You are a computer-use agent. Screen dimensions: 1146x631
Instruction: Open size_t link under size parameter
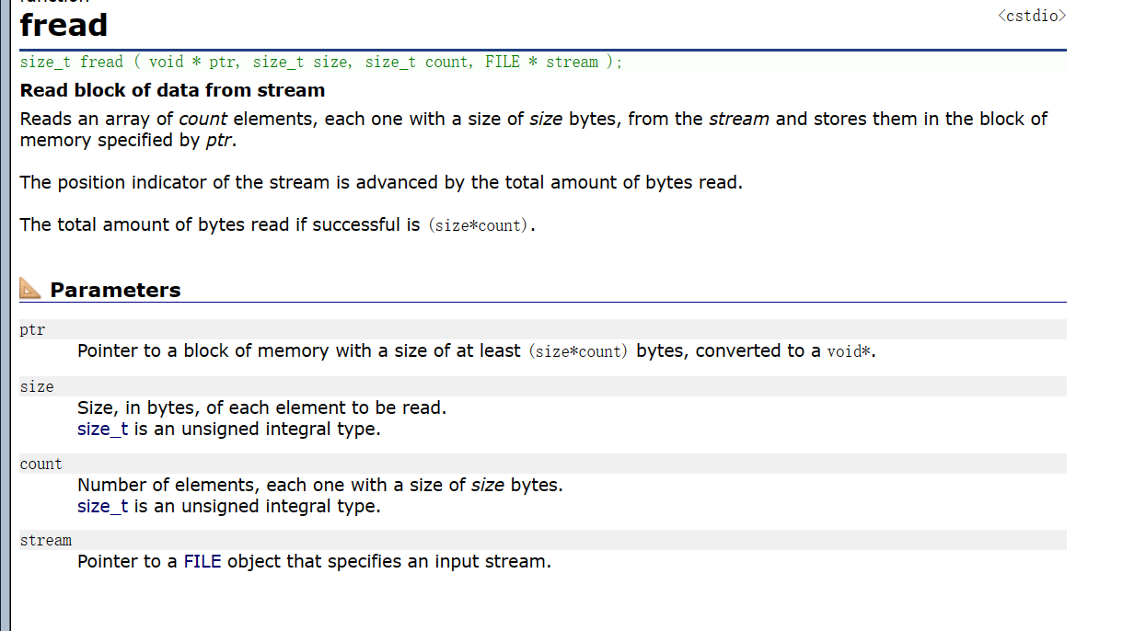coord(102,429)
